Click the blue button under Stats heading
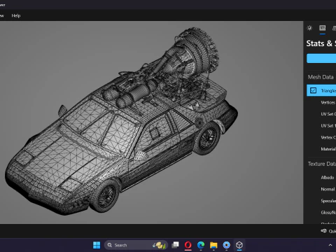This screenshot has height=252, width=336. (x=321, y=58)
